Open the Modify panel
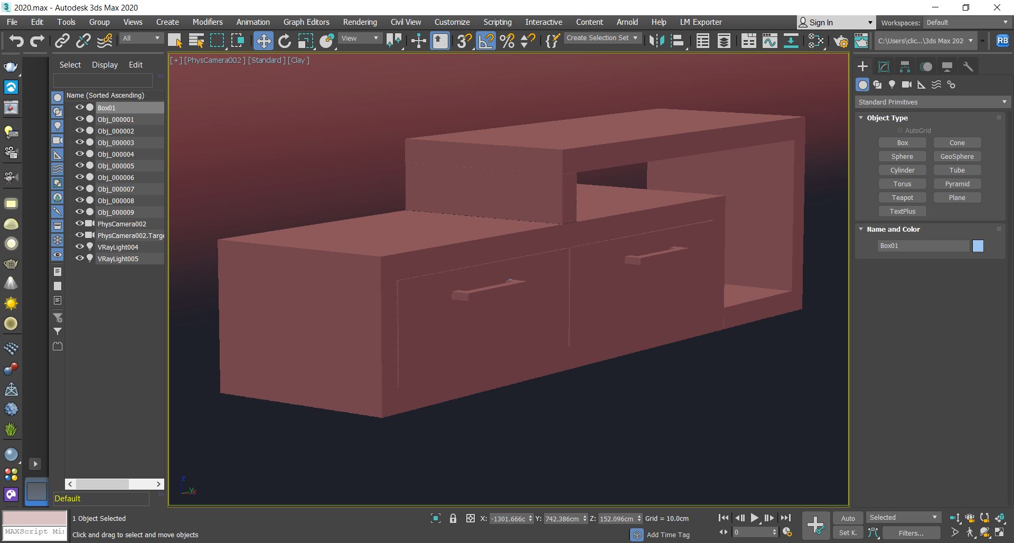1014x543 pixels. tap(884, 66)
